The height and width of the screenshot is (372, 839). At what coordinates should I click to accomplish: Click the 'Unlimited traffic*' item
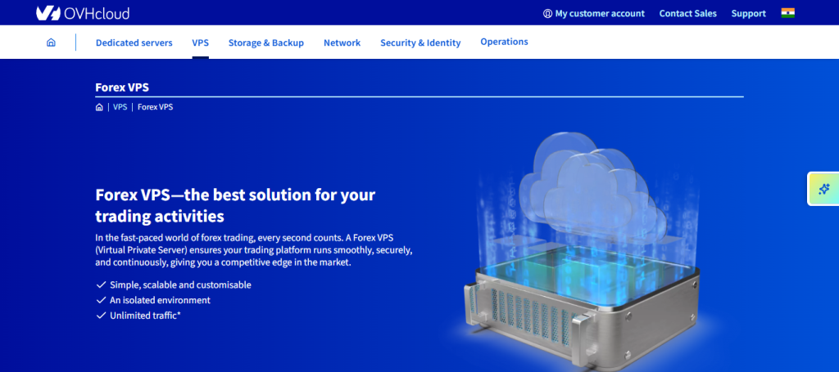pyautogui.click(x=145, y=316)
